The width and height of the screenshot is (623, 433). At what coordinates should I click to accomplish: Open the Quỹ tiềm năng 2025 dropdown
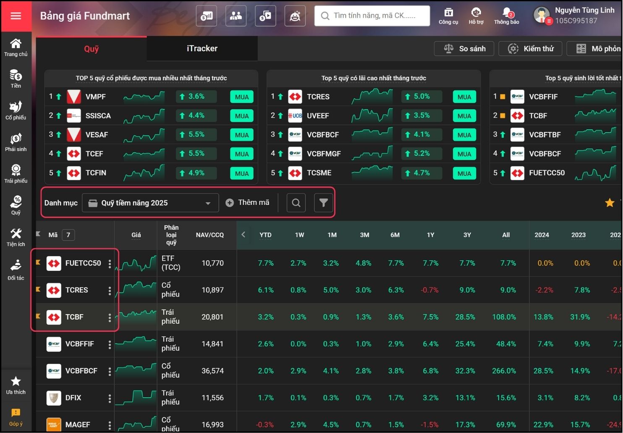[150, 203]
